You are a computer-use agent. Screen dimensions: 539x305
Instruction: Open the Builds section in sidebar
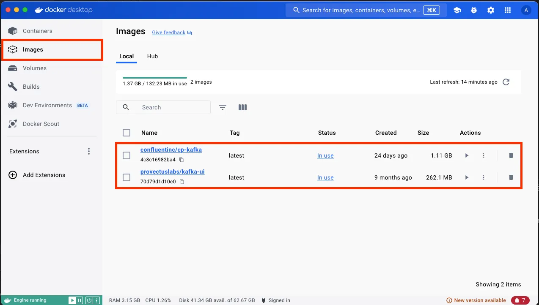31,87
